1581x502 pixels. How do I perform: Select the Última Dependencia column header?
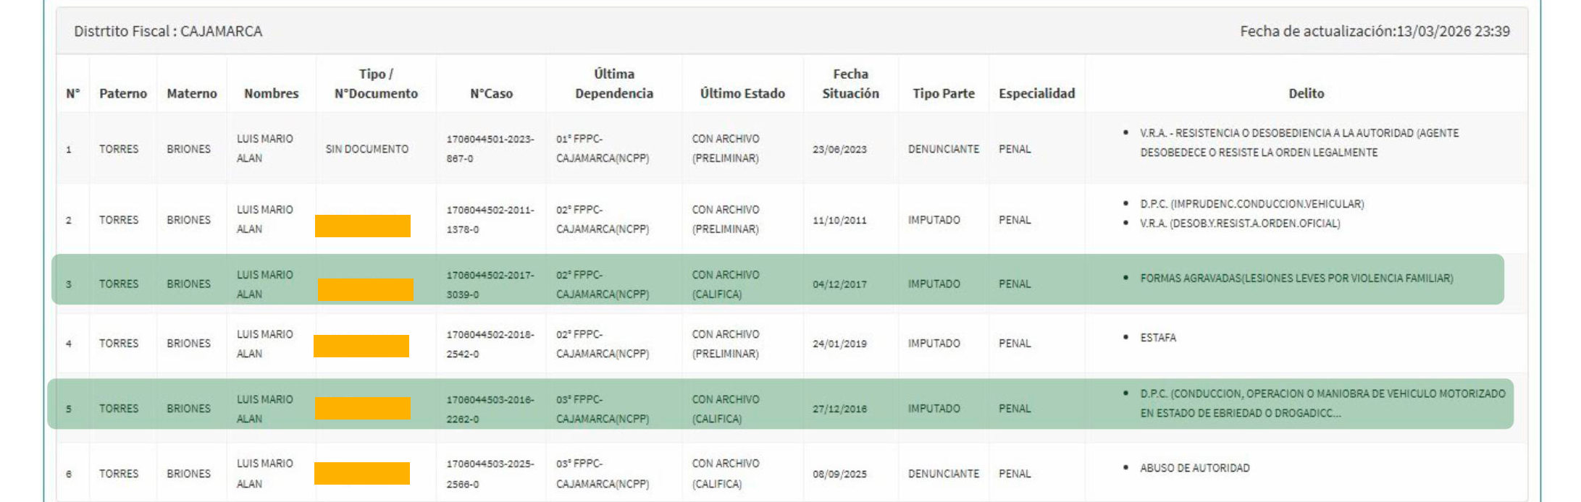[613, 84]
